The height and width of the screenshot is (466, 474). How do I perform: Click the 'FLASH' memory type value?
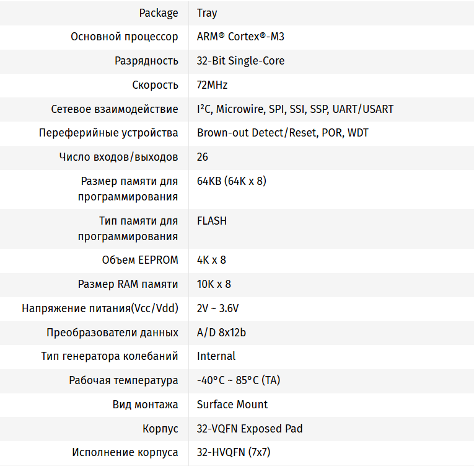click(x=212, y=221)
